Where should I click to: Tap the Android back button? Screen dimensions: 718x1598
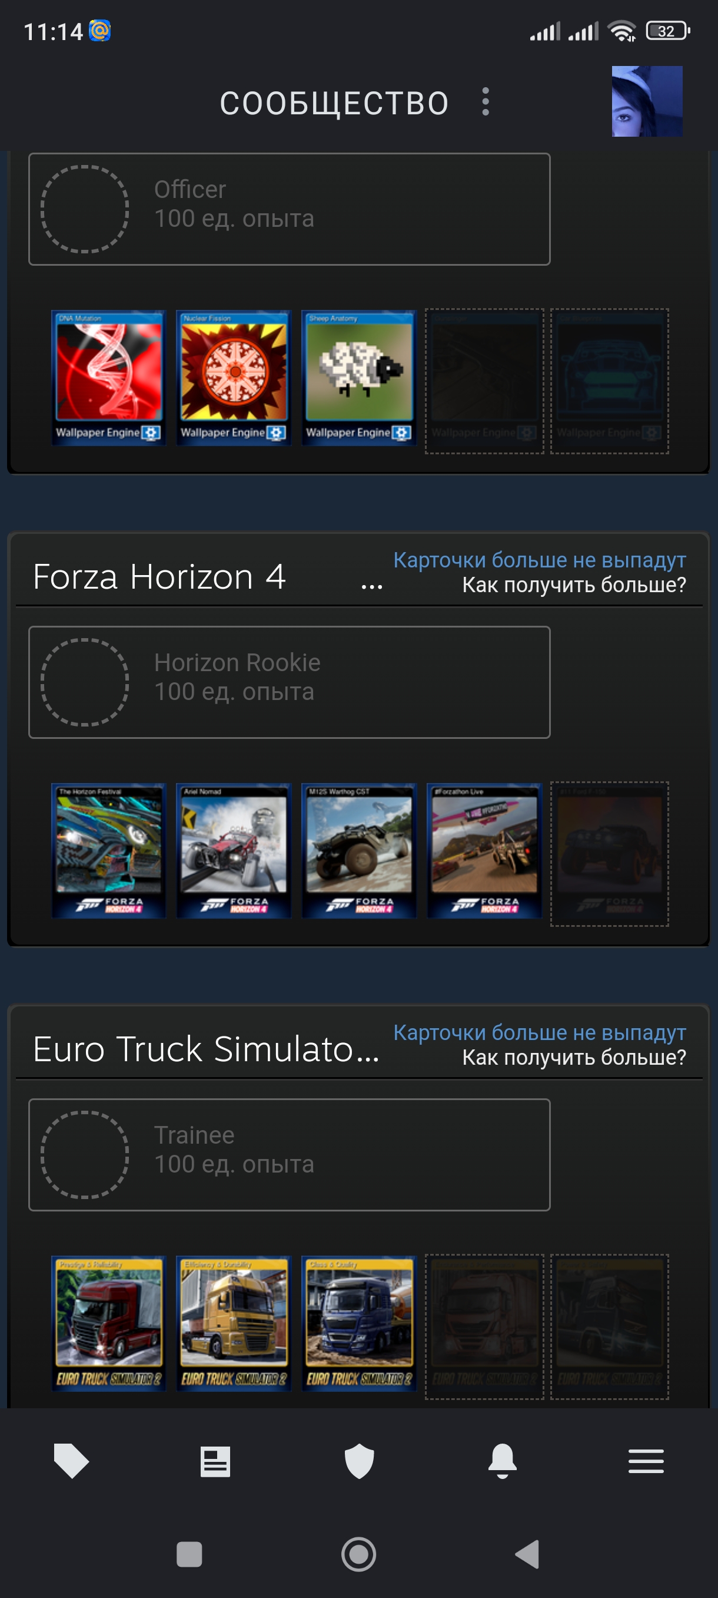(527, 1554)
